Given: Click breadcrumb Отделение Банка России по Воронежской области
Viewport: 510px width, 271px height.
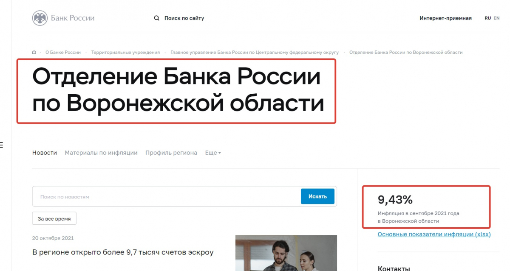Looking at the screenshot, I should tap(406, 52).
